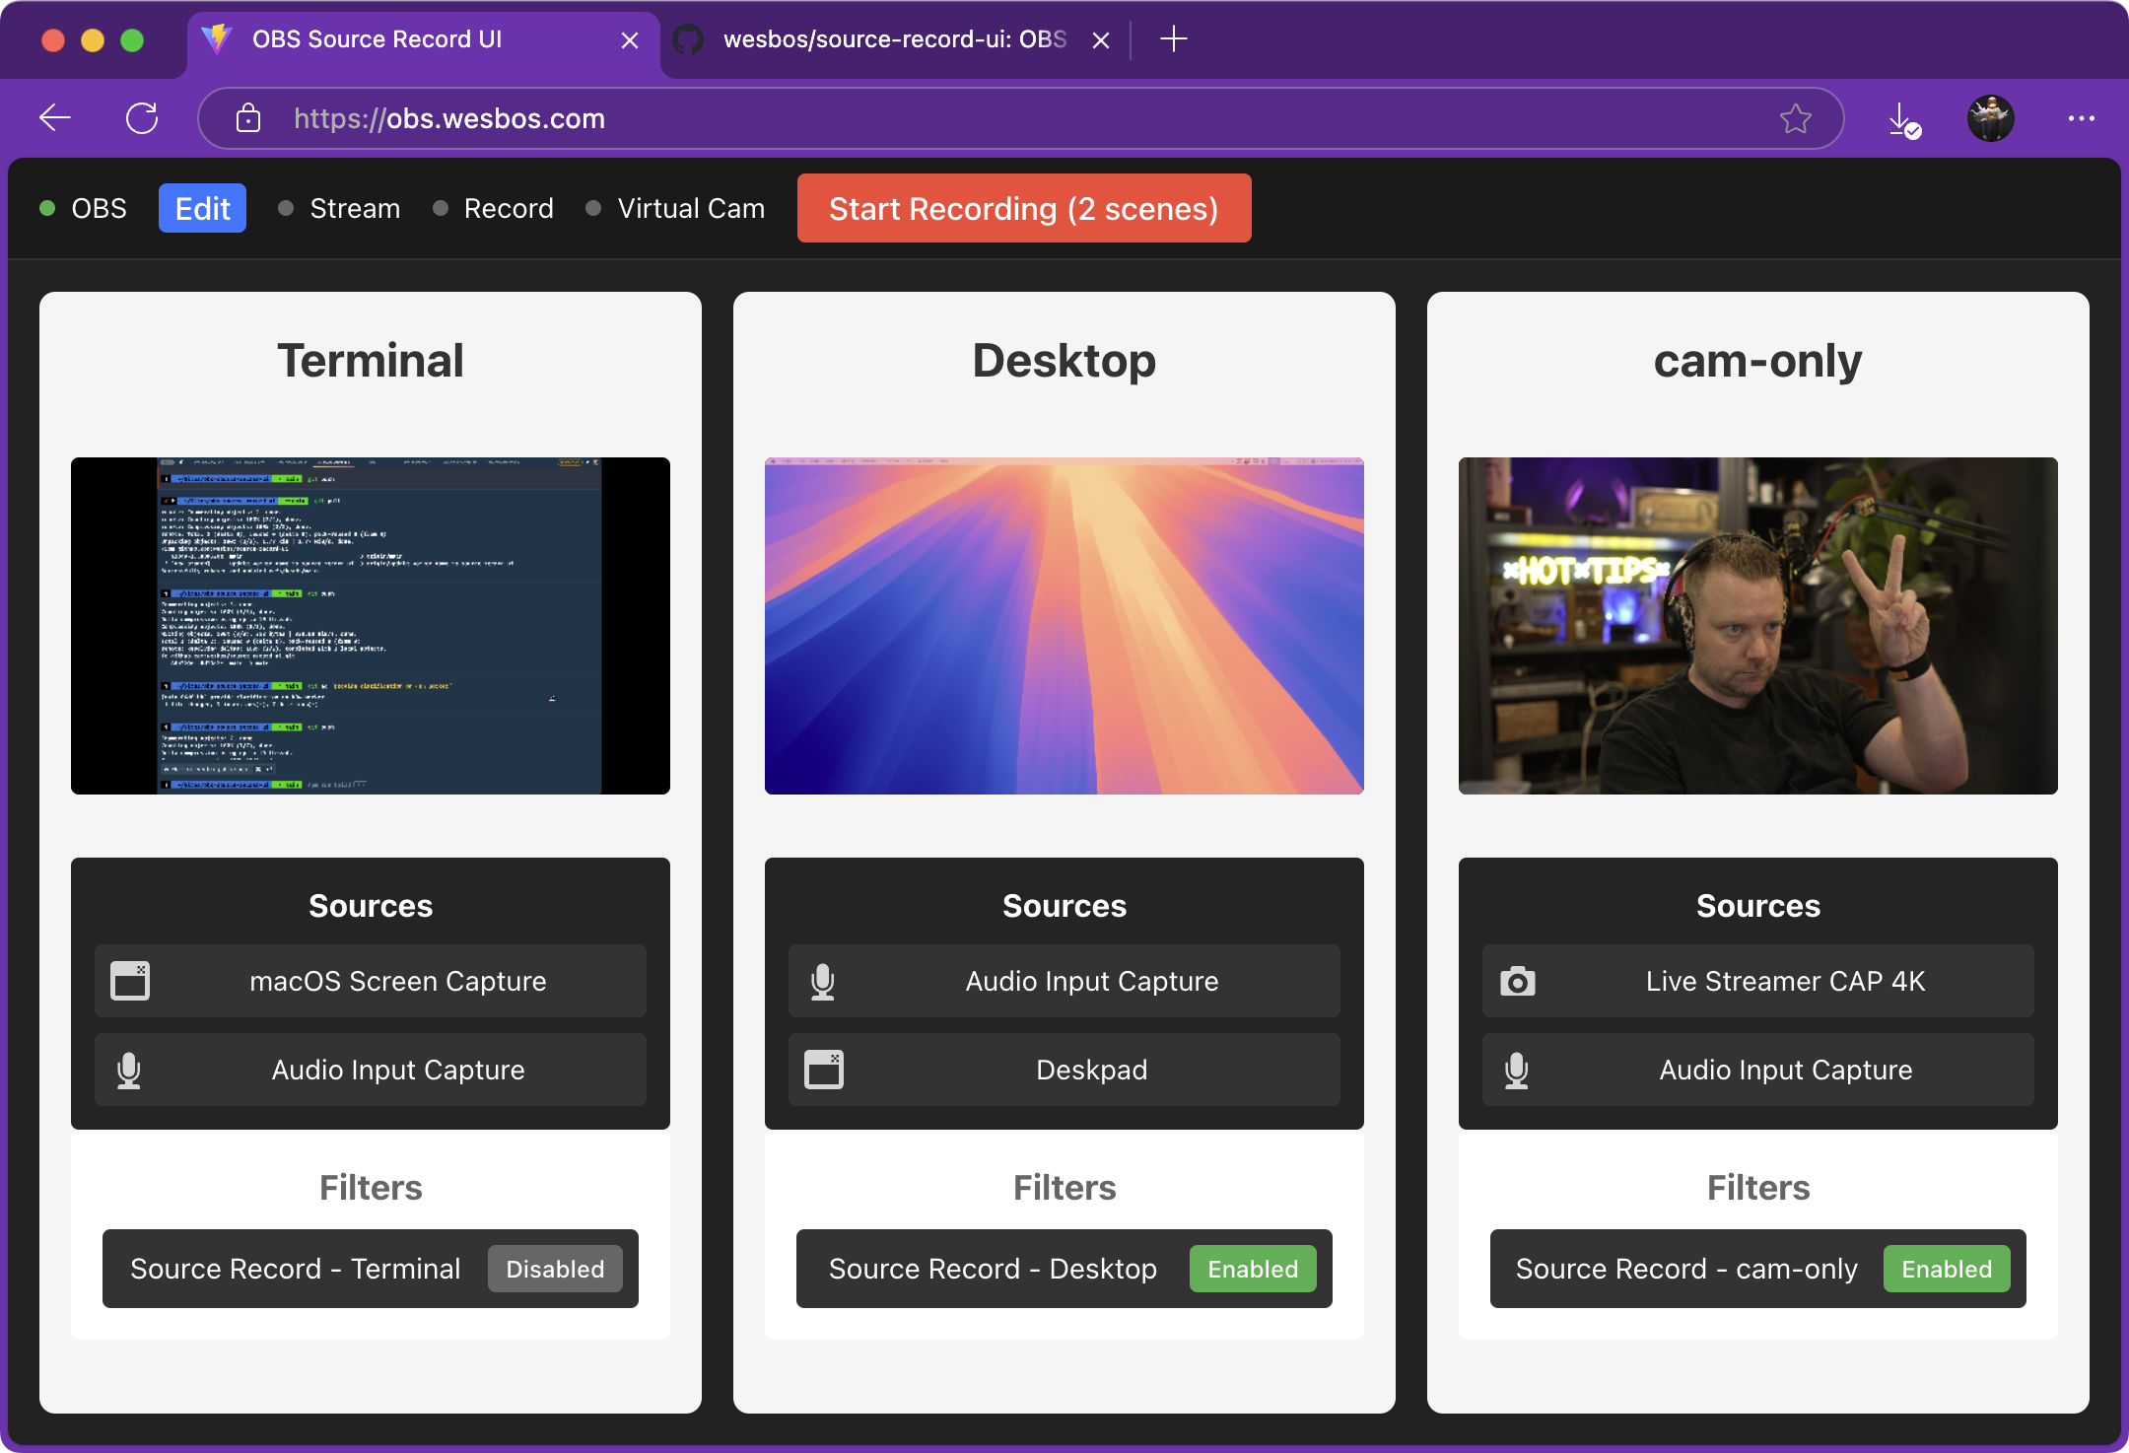Open the browser options menu with three dots

pyautogui.click(x=2081, y=118)
